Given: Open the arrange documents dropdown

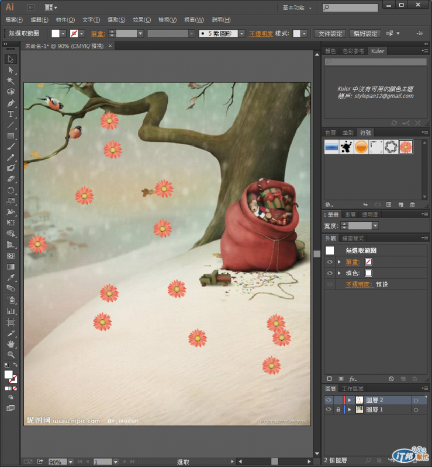Looking at the screenshot, I should [x=51, y=7].
